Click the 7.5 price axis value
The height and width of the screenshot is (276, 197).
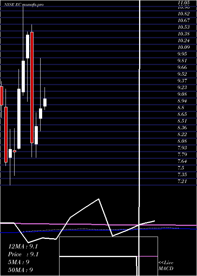[x=181, y=168]
